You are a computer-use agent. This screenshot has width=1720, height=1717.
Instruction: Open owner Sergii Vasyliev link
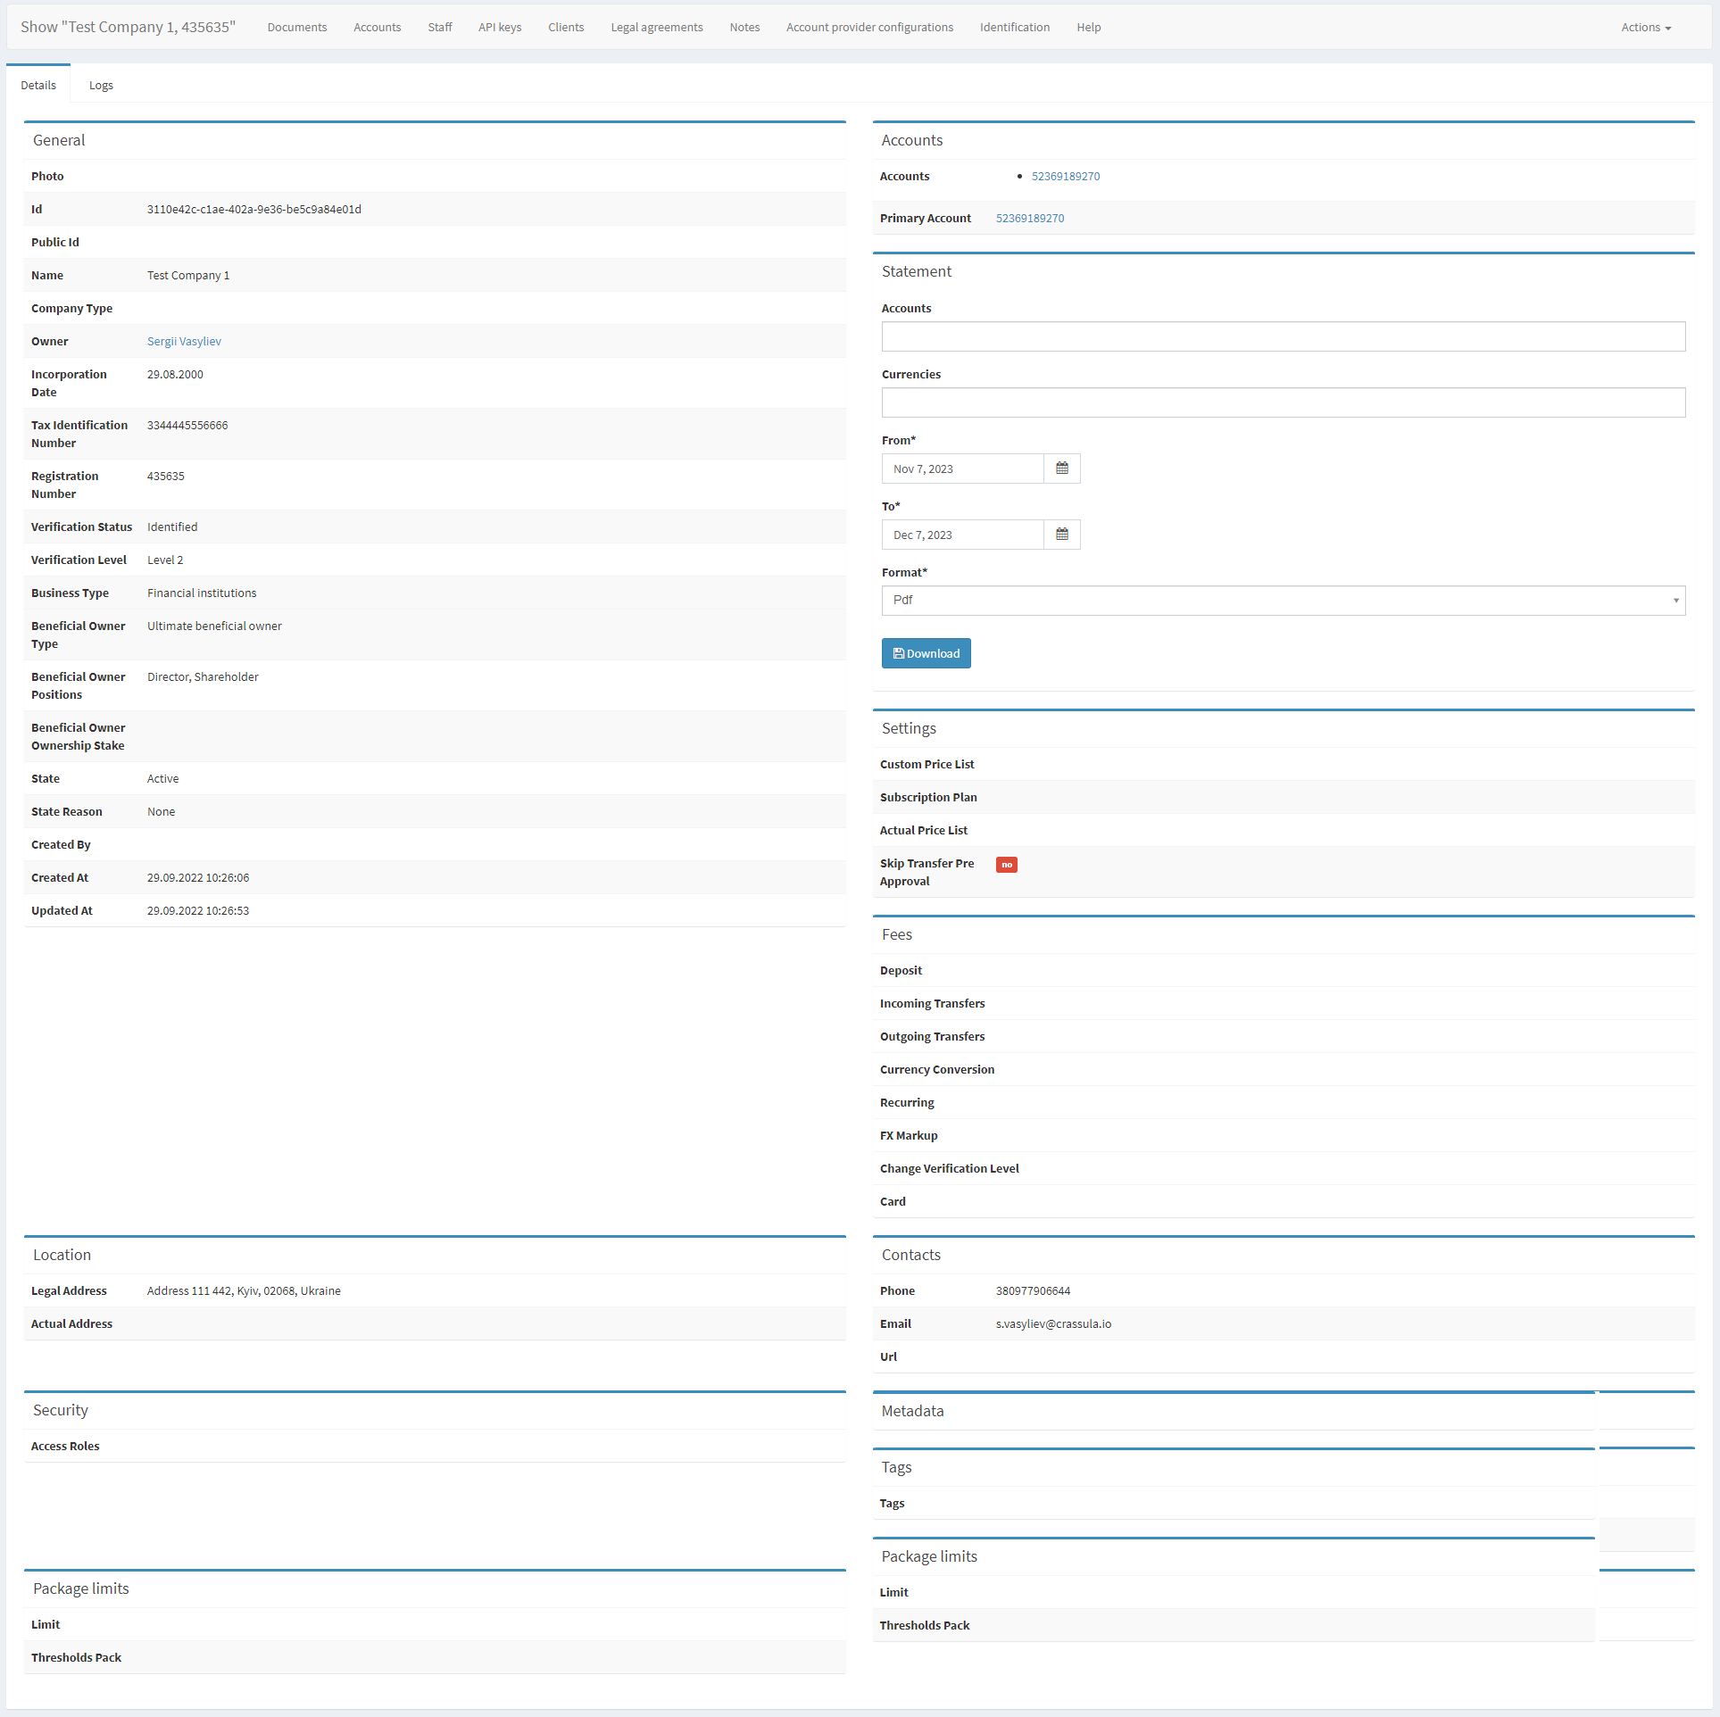(184, 342)
